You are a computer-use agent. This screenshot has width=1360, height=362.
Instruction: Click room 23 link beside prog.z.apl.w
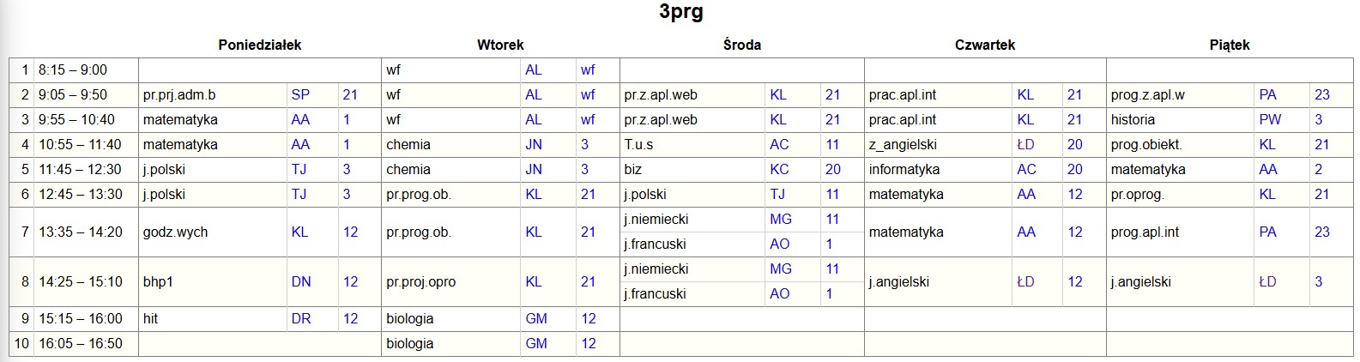pos(1321,95)
